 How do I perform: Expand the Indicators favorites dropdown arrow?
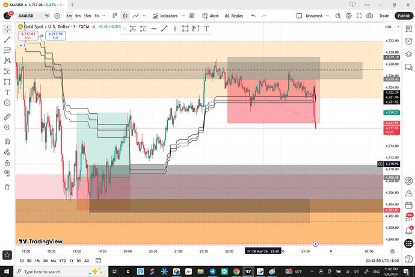[x=183, y=16]
